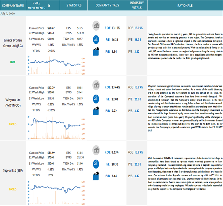This screenshot has height=206, width=223.
Task: Click the P/E chart icon in Seprod row
Action: 96,164
